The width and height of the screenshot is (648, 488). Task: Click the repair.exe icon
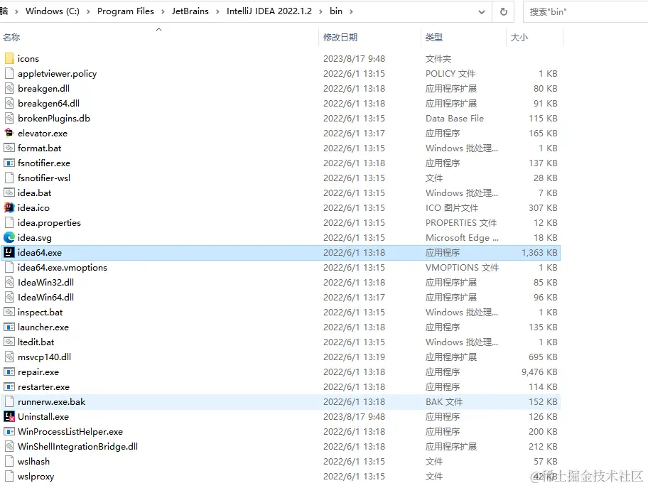tap(9, 372)
